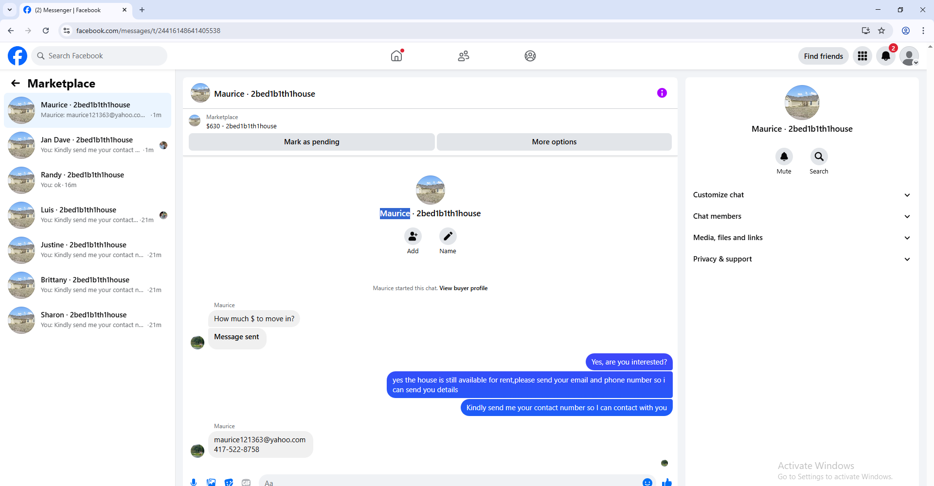
Task: Click the 'Yes, are you interested?' message
Action: point(629,362)
